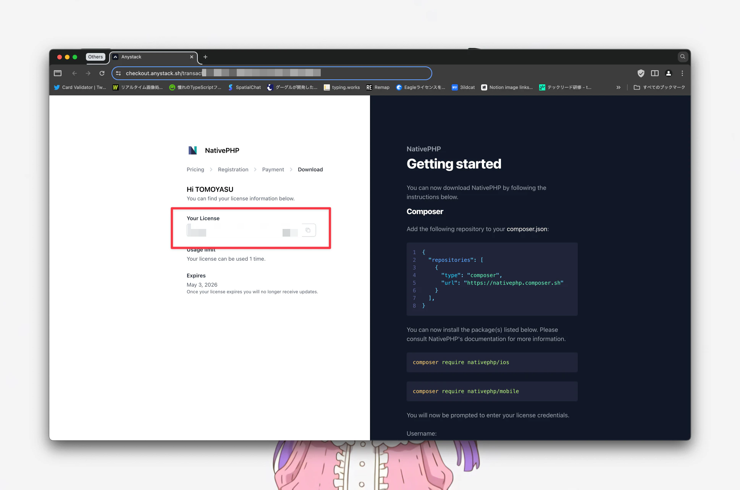Screen dimensions: 740x490
Task: Go to the Payment step
Action: 273,169
